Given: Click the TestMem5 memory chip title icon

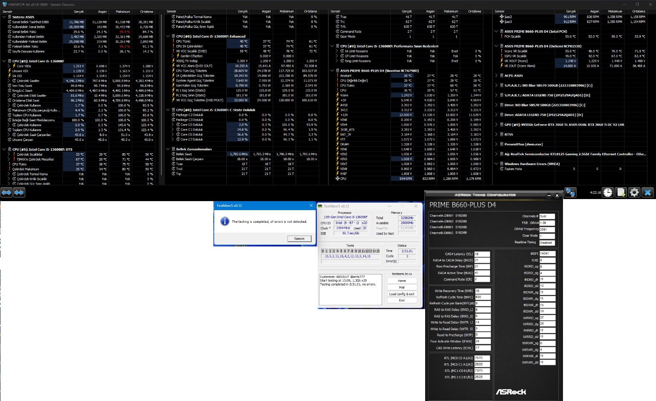Looking at the screenshot, I should [x=320, y=206].
